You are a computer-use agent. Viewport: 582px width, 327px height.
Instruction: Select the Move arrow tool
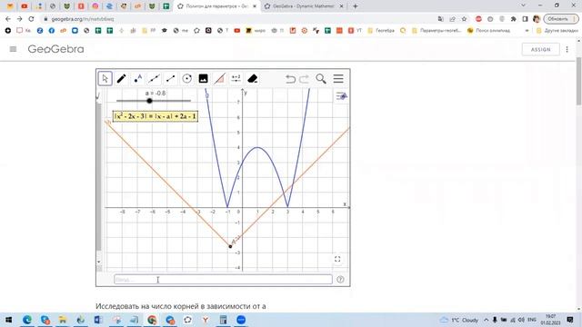(105, 79)
